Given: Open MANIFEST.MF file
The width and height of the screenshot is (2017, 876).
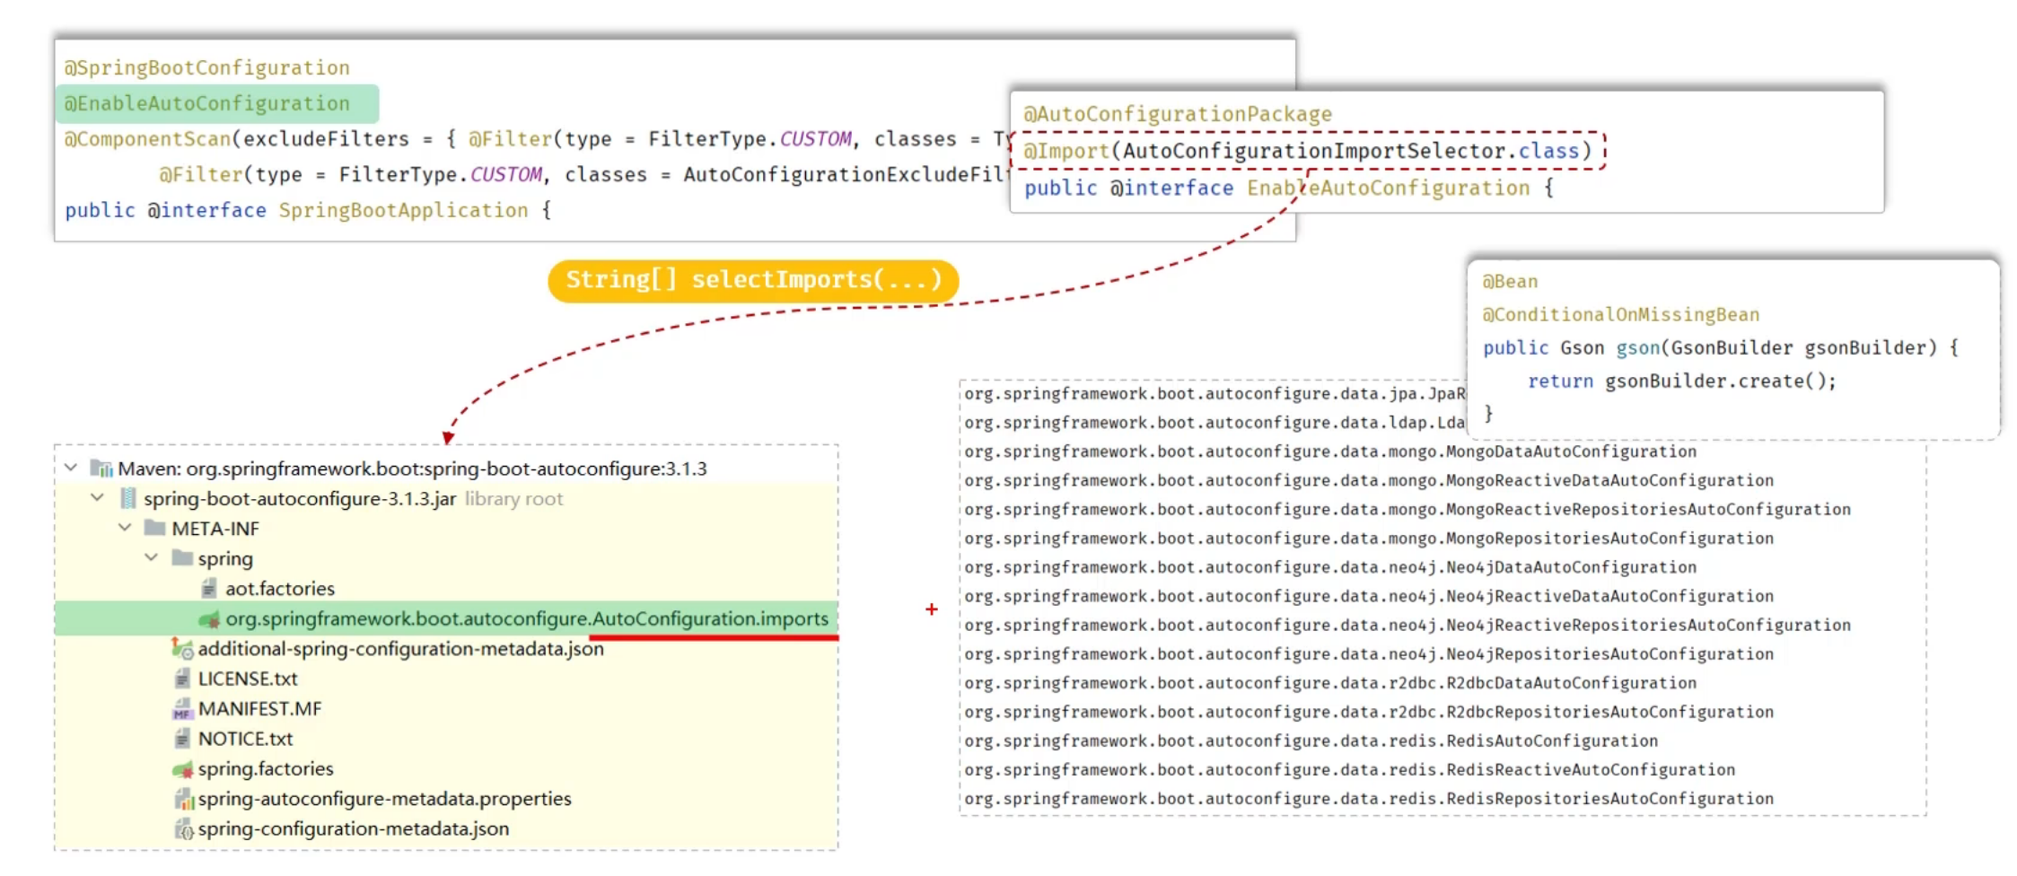Looking at the screenshot, I should [446, 708].
